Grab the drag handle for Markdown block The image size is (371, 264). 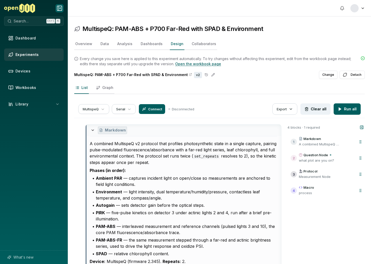[360, 142]
